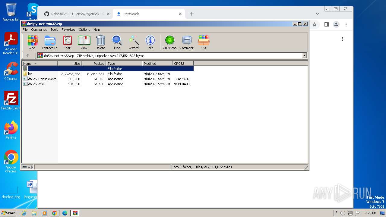Expand the archive path dropdown
Viewport: 386px width, 217px height.
pos(304,55)
